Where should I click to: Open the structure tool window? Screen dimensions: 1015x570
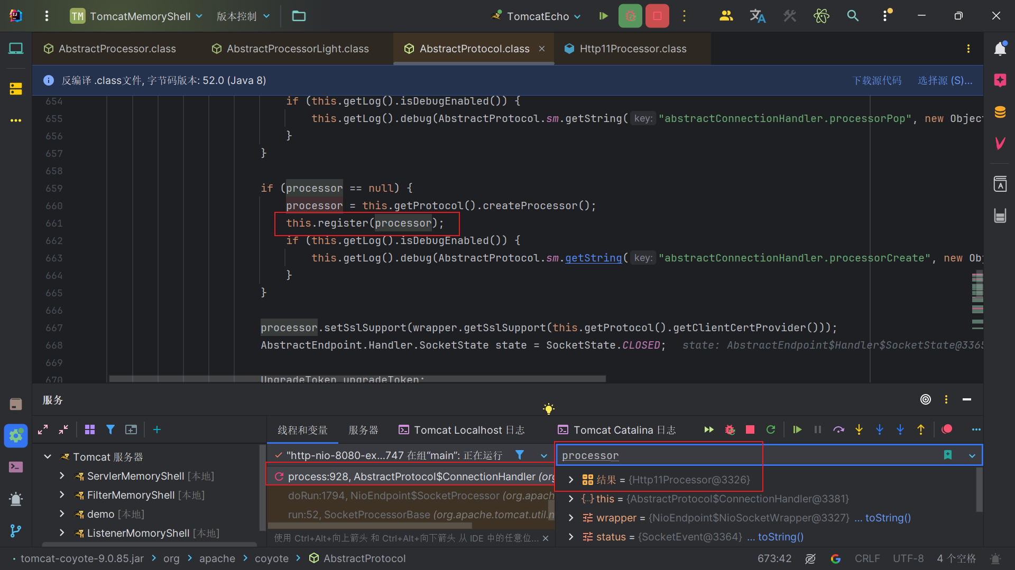[16, 89]
